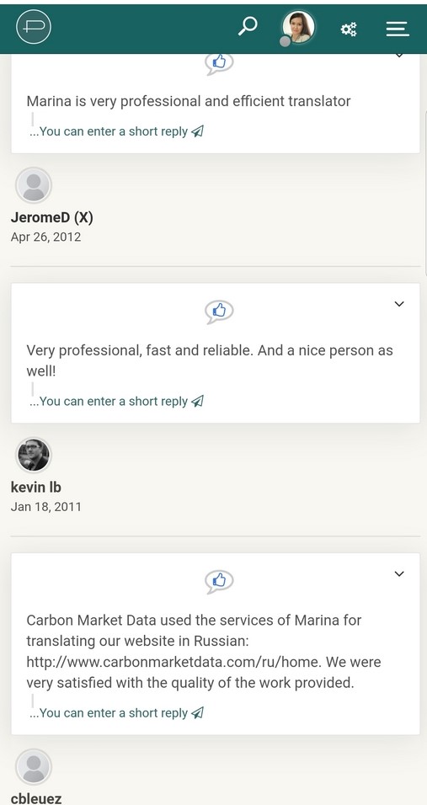Viewport: 427px width, 805px height.
Task: Click thumbs-up icon above 'Very professional, fast' review
Action: (219, 312)
